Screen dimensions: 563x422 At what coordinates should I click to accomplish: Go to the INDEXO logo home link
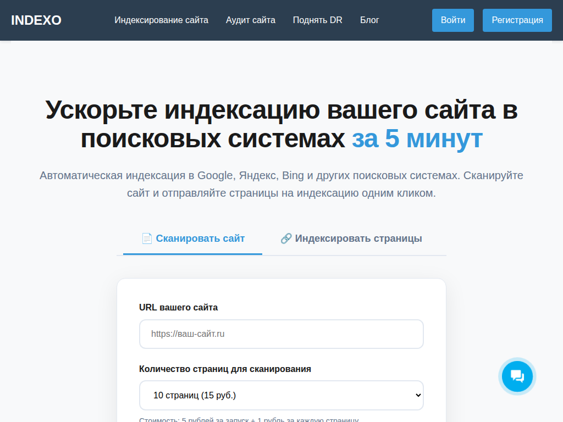(x=36, y=20)
